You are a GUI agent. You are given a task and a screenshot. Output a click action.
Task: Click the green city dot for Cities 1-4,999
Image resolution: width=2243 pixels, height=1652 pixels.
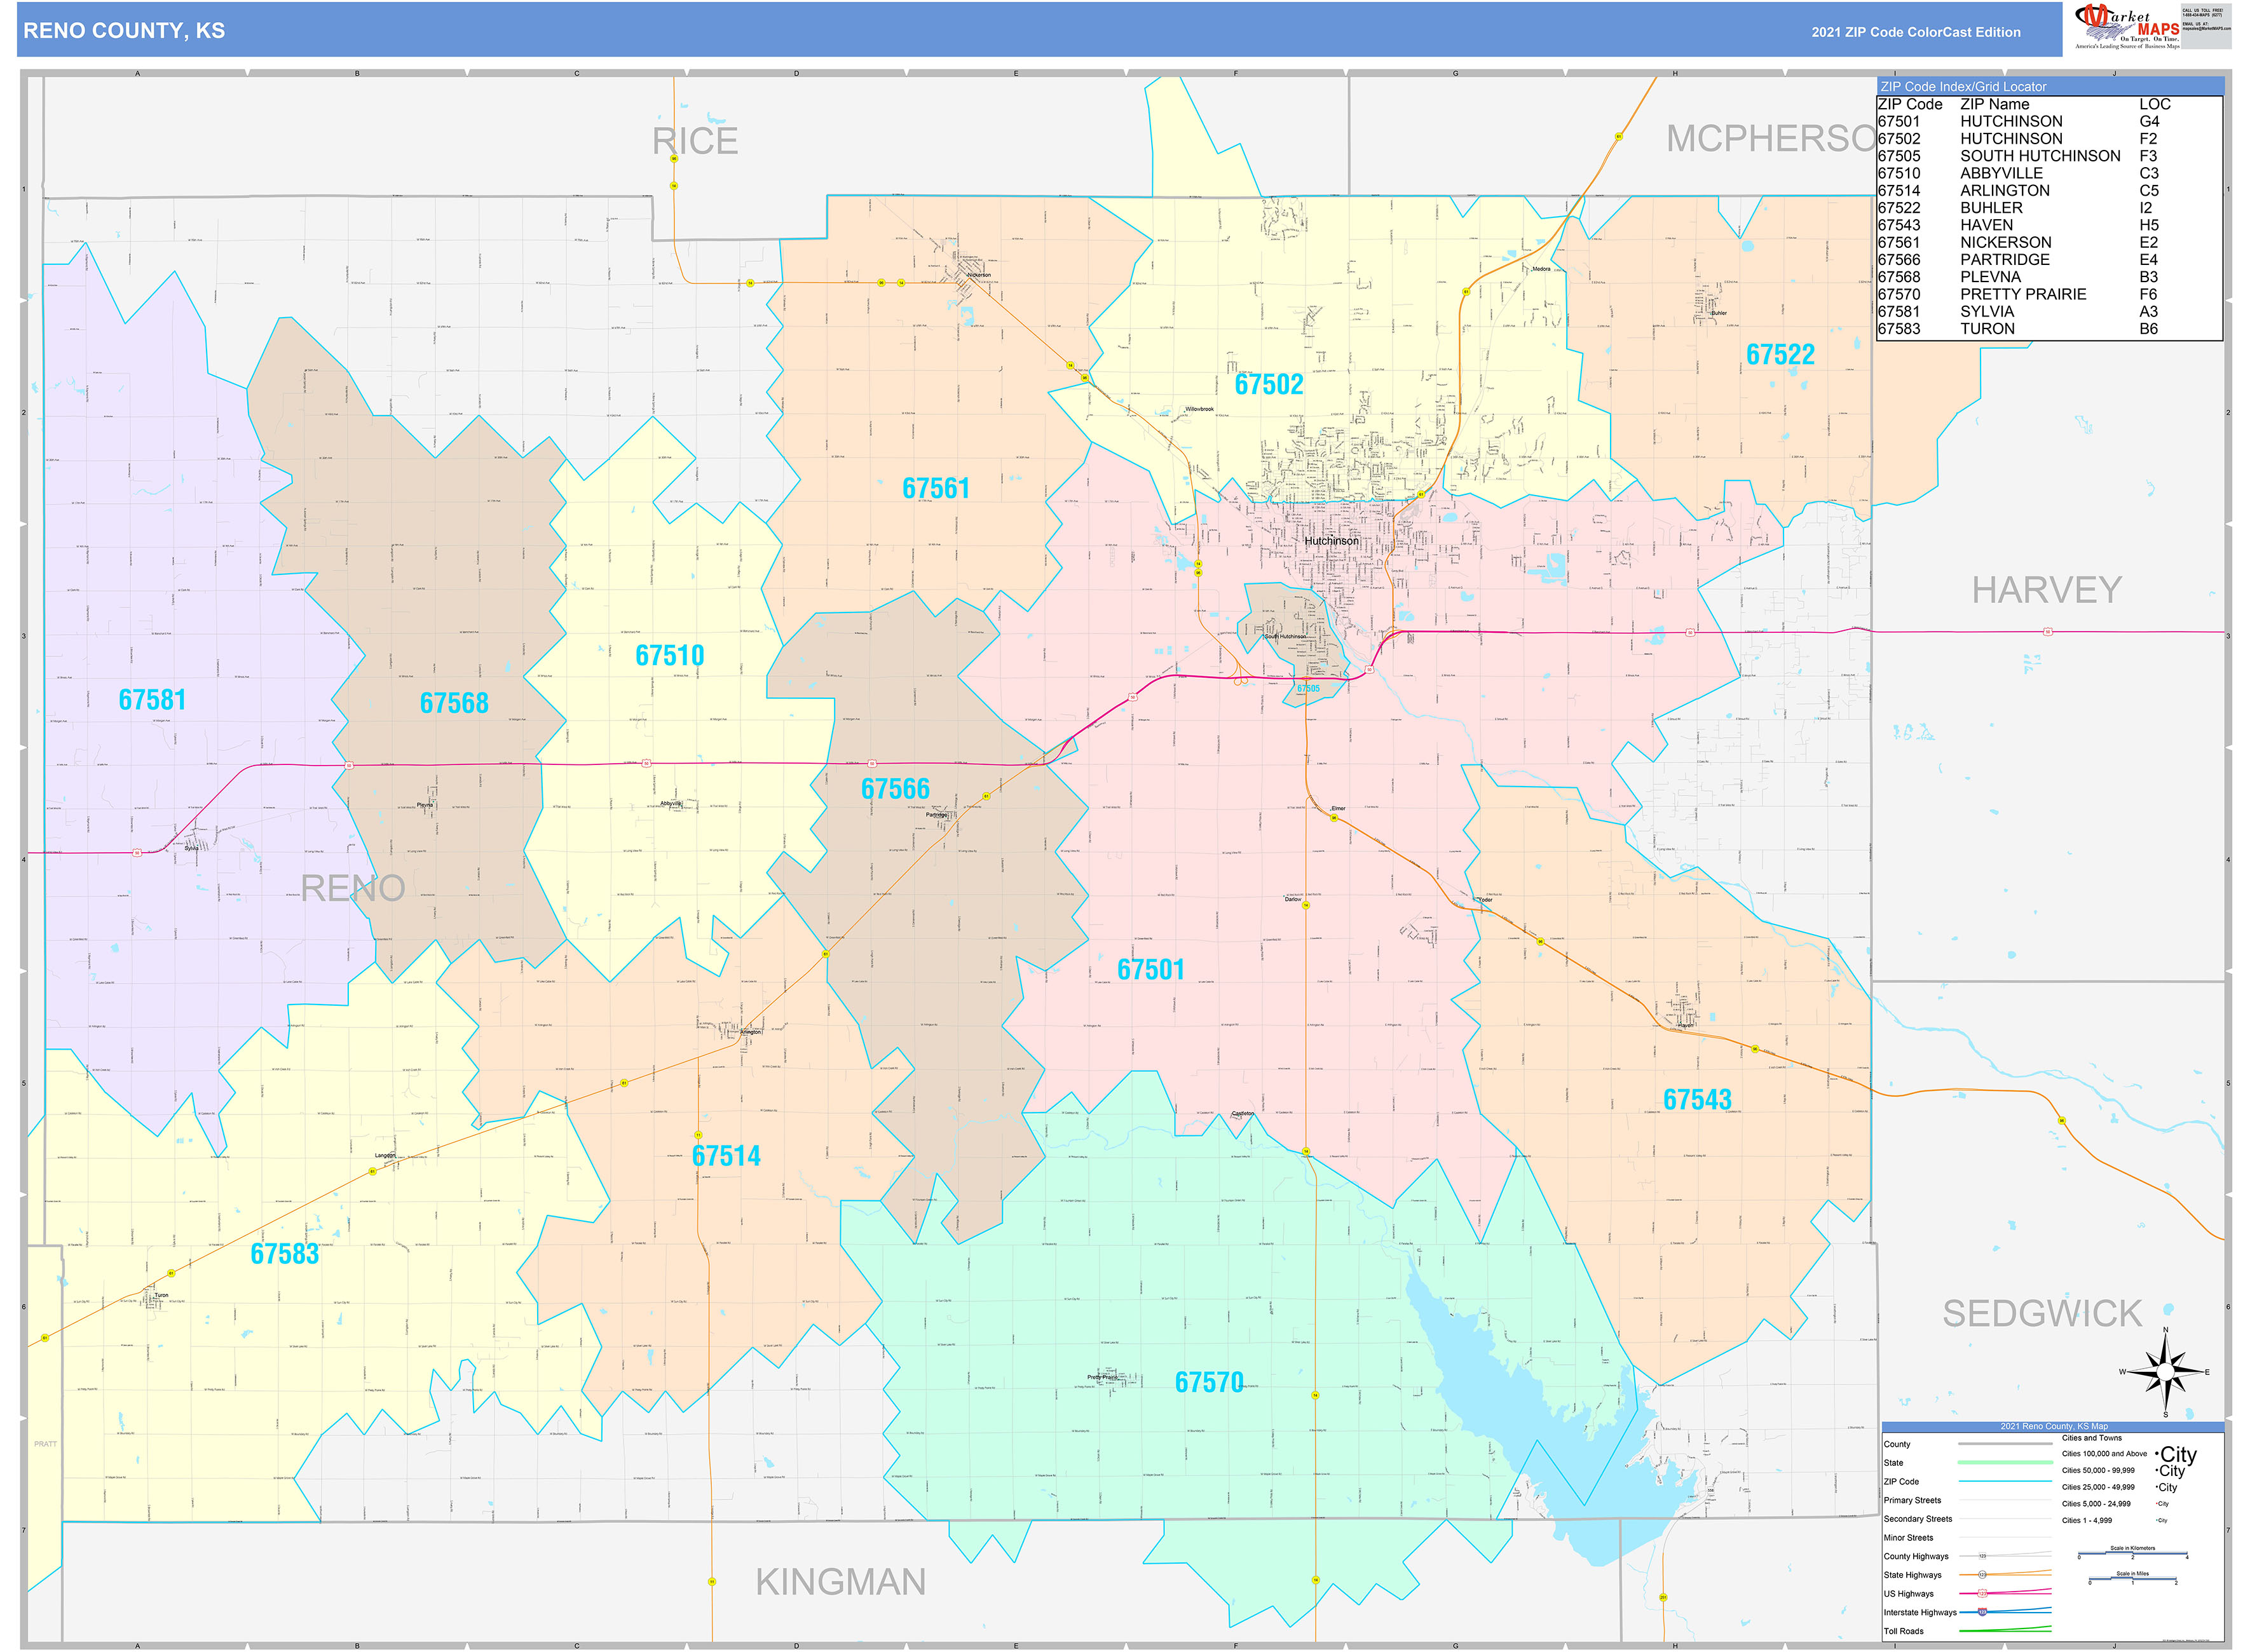point(2157,1520)
